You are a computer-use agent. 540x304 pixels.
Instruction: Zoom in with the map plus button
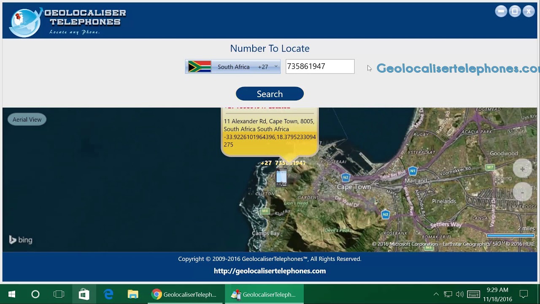[x=523, y=168]
